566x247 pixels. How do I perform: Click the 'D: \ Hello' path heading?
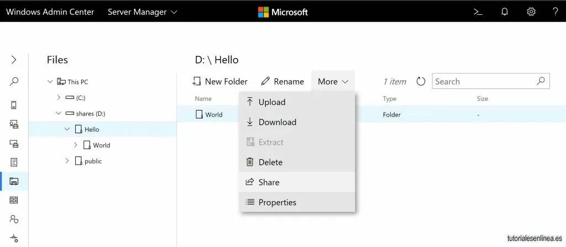pos(217,60)
